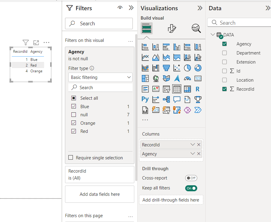The width and height of the screenshot is (271, 222).
Task: Select the Power Automate visual
Action: click(198, 110)
